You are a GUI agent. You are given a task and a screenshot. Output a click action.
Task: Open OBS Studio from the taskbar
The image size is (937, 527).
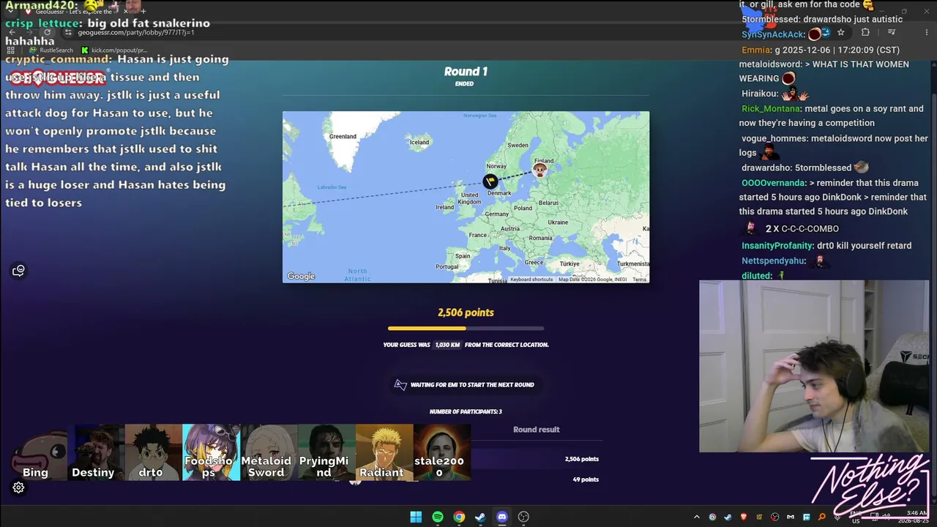click(x=523, y=517)
